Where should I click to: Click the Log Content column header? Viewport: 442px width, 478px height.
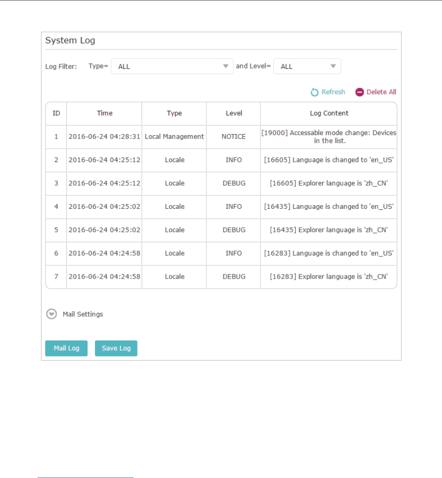click(x=329, y=113)
